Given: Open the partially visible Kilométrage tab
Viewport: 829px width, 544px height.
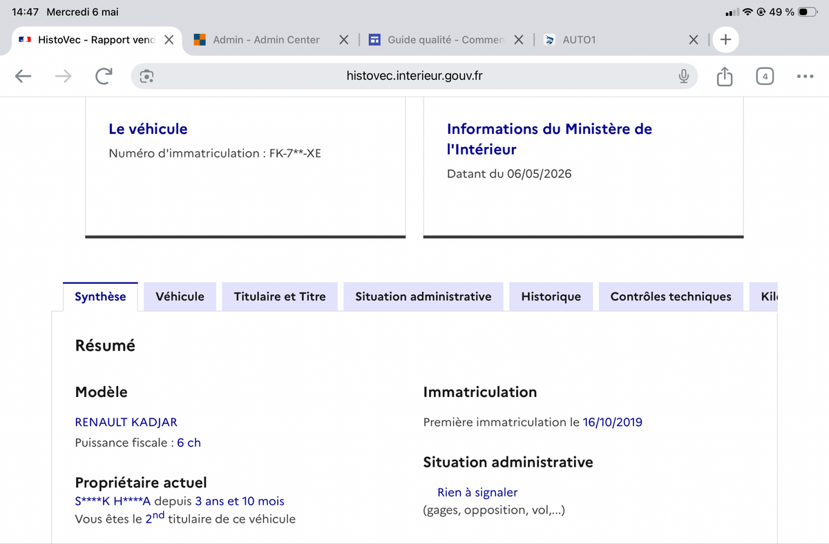Looking at the screenshot, I should click(x=764, y=297).
